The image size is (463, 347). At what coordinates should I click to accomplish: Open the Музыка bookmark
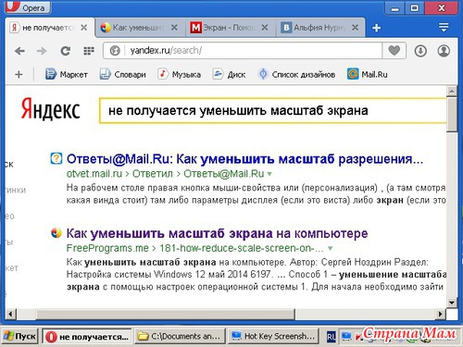click(179, 74)
